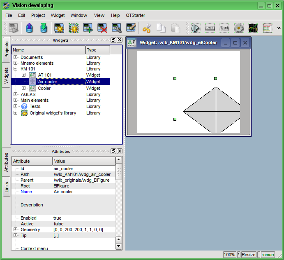
Task: Open the Widget menu
Action: click(58, 15)
